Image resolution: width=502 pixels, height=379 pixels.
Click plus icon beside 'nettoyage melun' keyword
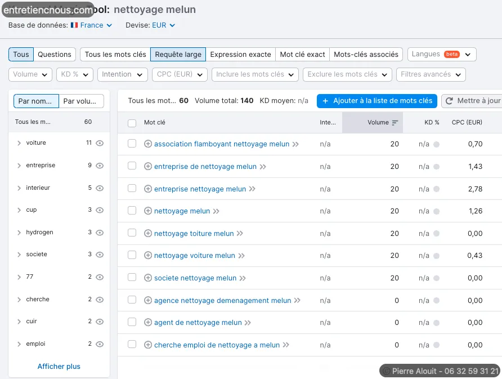pyautogui.click(x=148, y=211)
